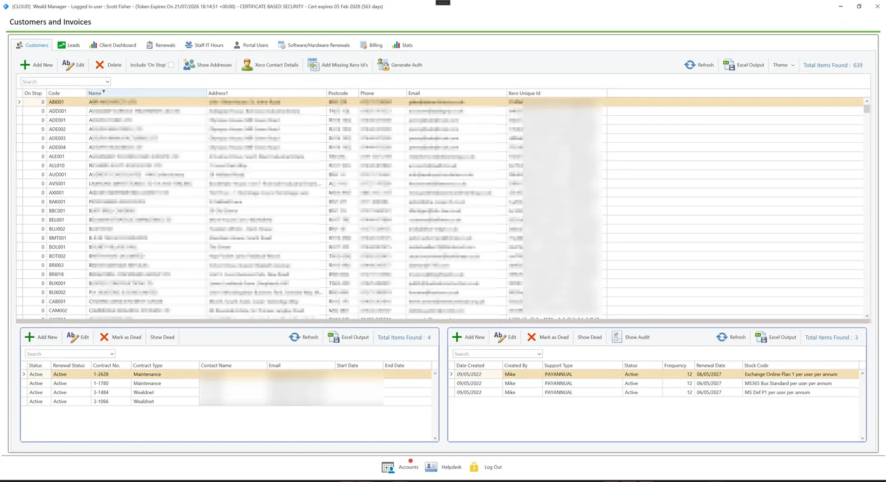
Task: Select customer row ADD001
Action: coord(440,111)
